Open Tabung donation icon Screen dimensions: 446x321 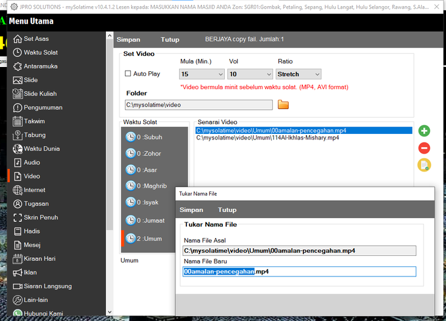click(x=17, y=135)
